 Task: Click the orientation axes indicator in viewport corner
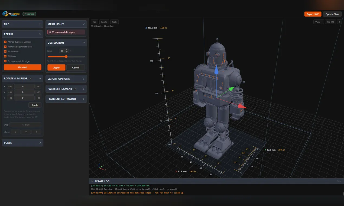[101, 166]
